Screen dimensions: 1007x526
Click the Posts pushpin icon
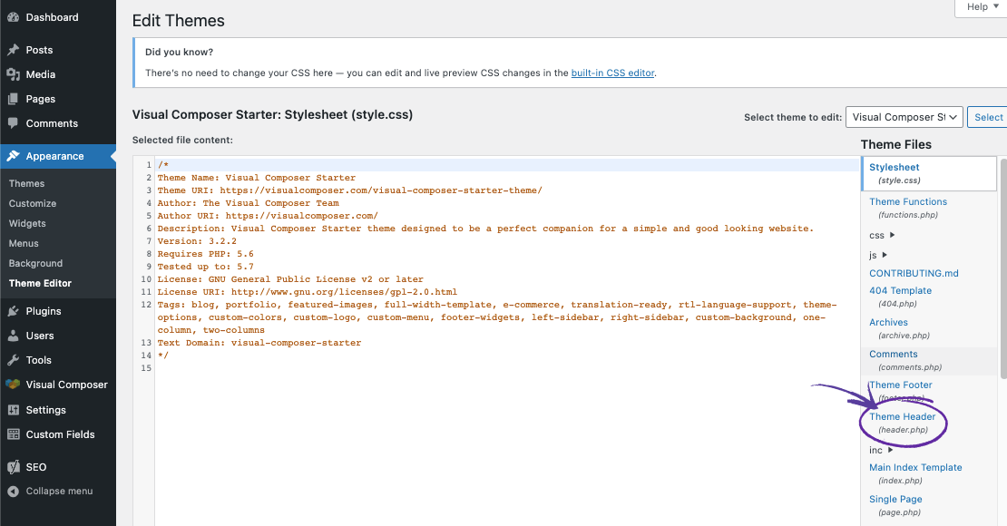(13, 50)
